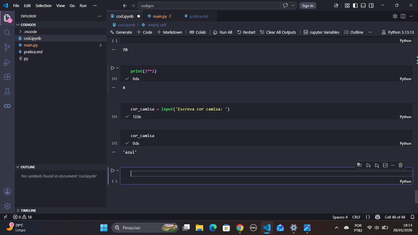Connect to Colab from toolbar
Viewport: 418px width, 235px height.
[x=197, y=32]
